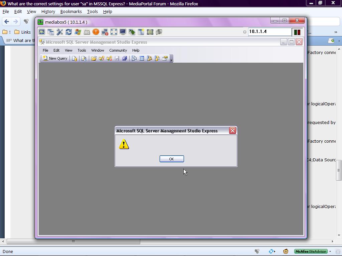Open the '!' bookmarks folder

click(7, 32)
